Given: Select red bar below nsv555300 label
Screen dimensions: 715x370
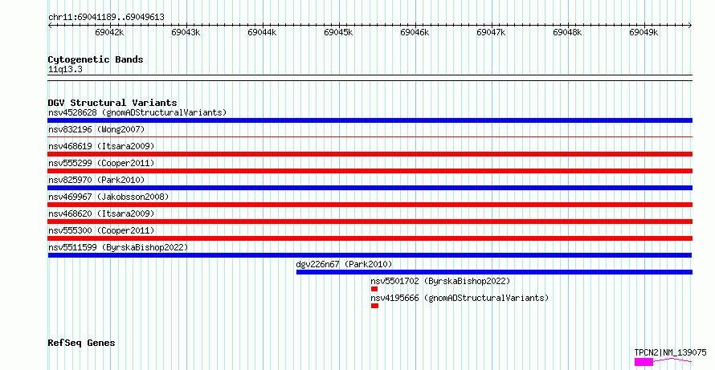Looking at the screenshot, I should (x=370, y=238).
